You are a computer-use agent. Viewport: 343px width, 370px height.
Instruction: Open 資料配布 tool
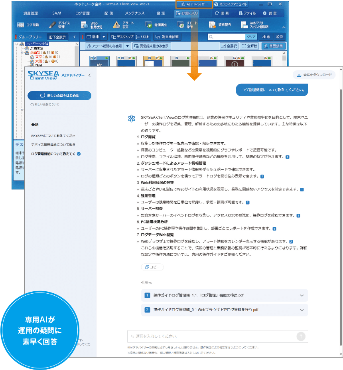point(218,25)
